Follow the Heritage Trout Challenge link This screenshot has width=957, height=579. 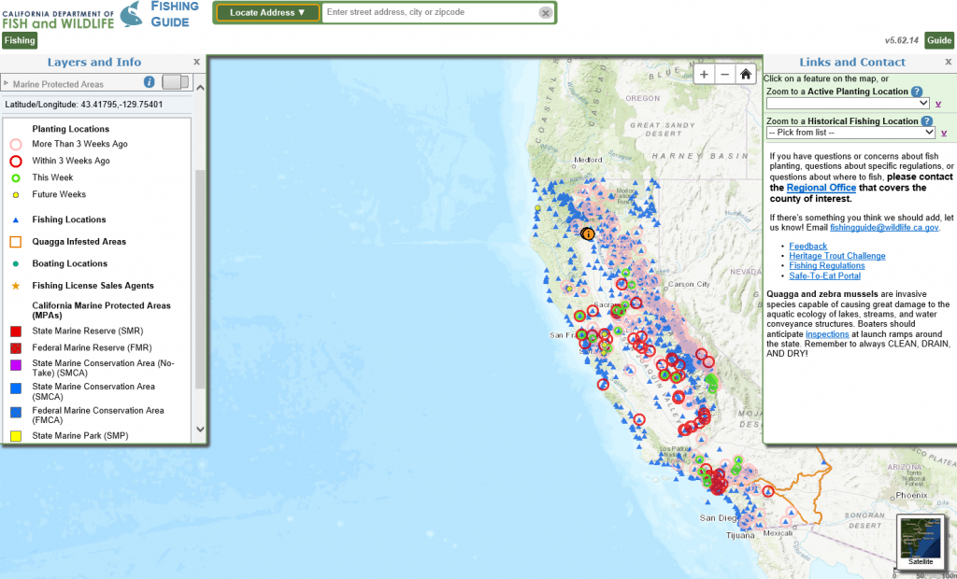(836, 256)
